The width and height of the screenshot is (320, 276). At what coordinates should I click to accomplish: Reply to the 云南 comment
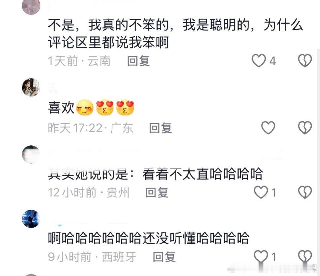139,61
